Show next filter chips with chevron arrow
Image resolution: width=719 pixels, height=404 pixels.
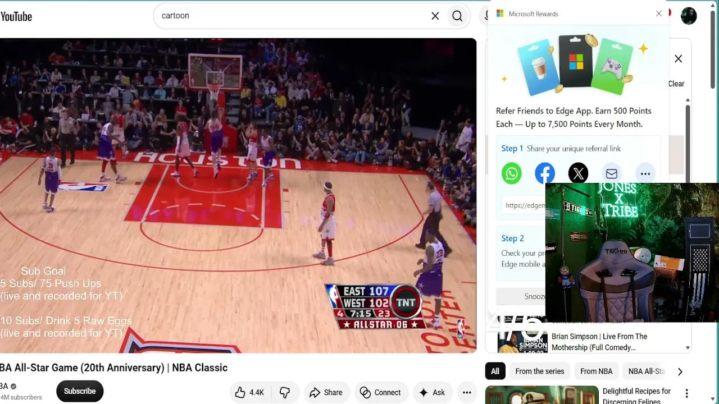680,371
